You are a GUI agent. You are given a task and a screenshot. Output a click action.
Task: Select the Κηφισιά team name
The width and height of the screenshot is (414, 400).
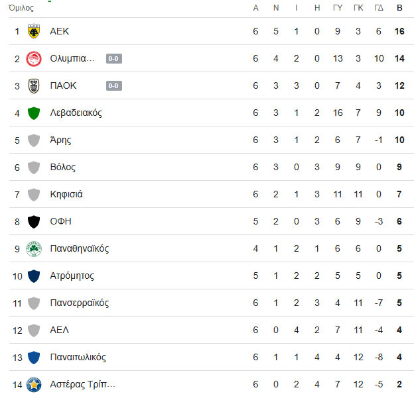66,194
